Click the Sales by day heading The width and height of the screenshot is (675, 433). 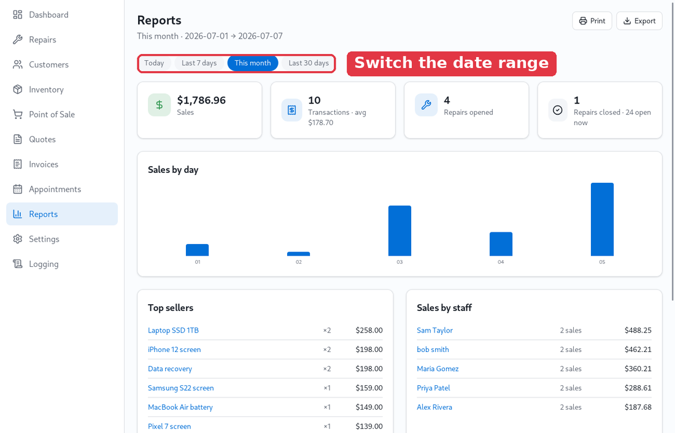coord(173,170)
